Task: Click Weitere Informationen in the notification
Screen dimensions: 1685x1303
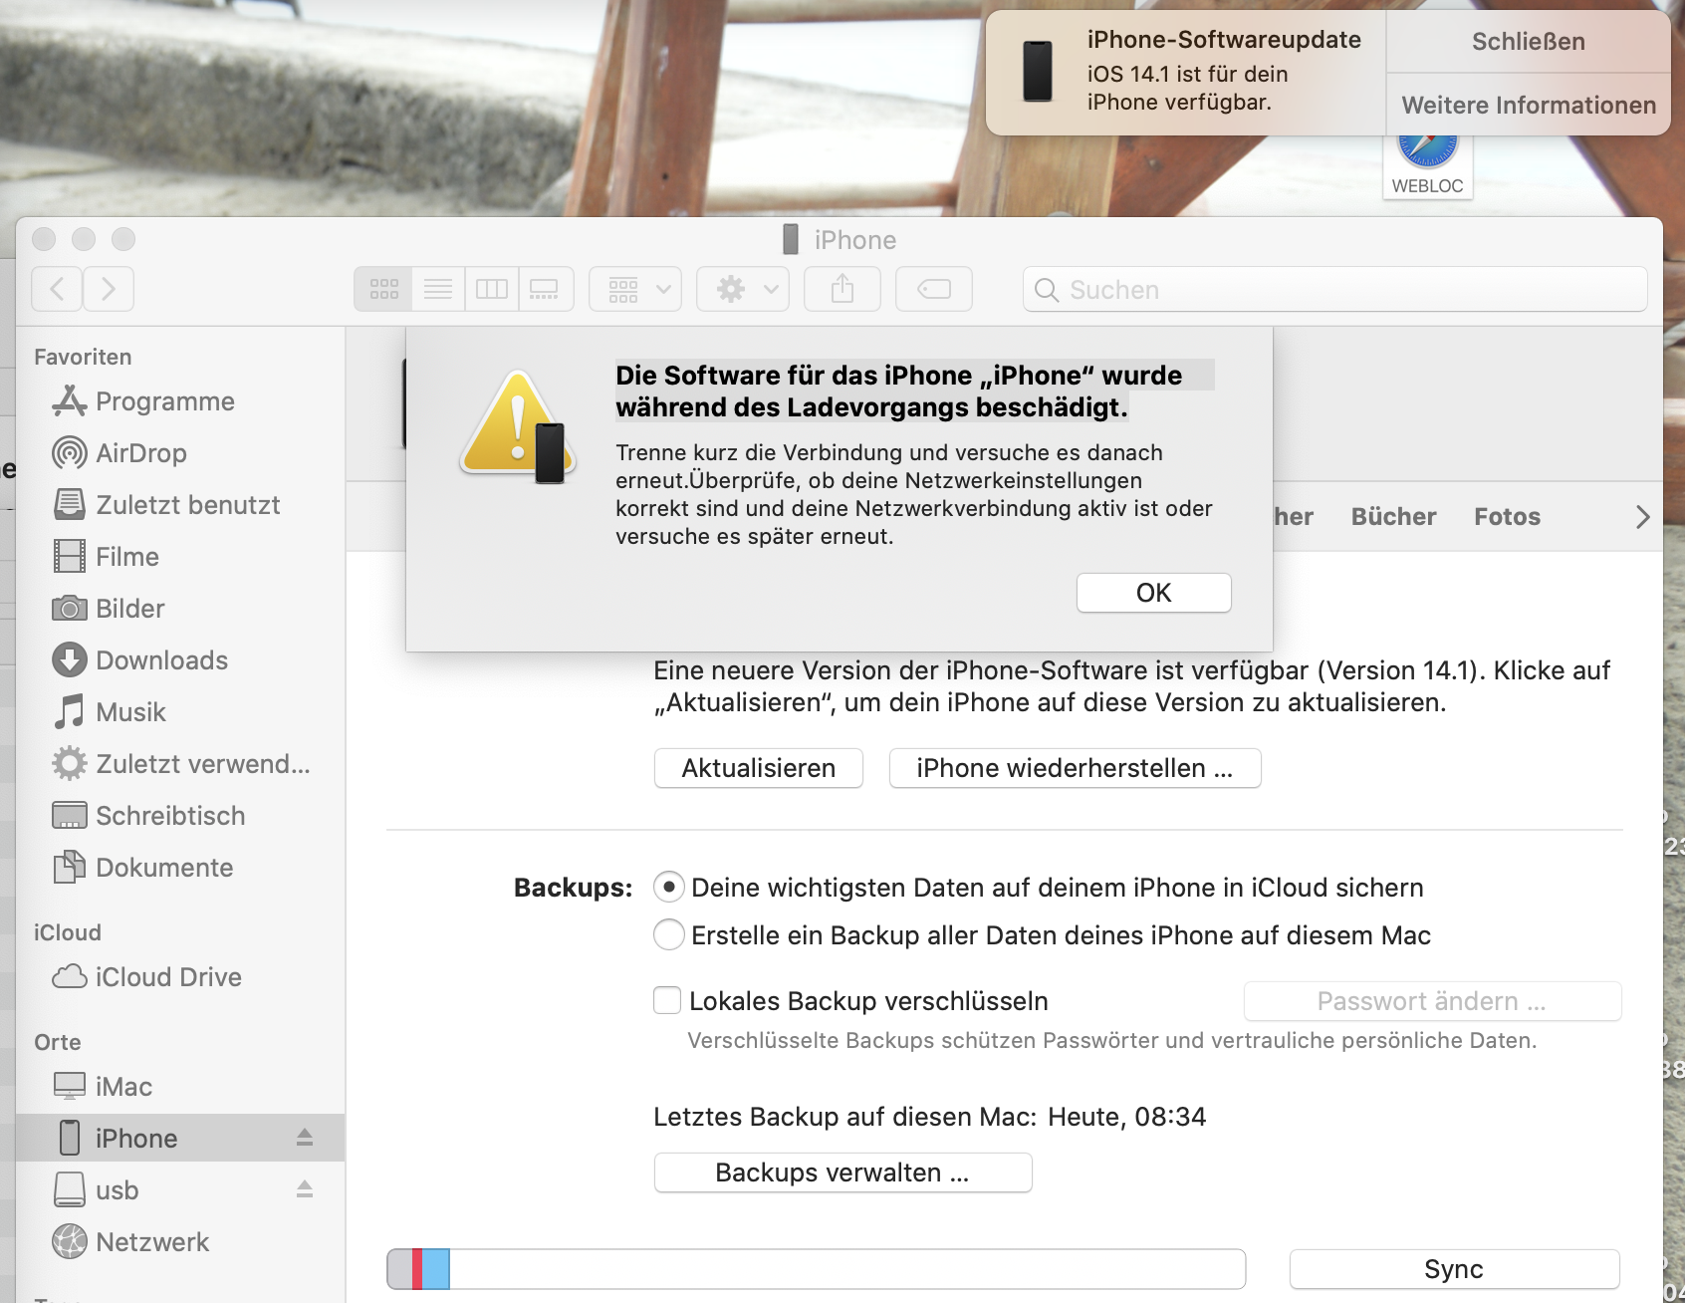Action: coord(1529,105)
